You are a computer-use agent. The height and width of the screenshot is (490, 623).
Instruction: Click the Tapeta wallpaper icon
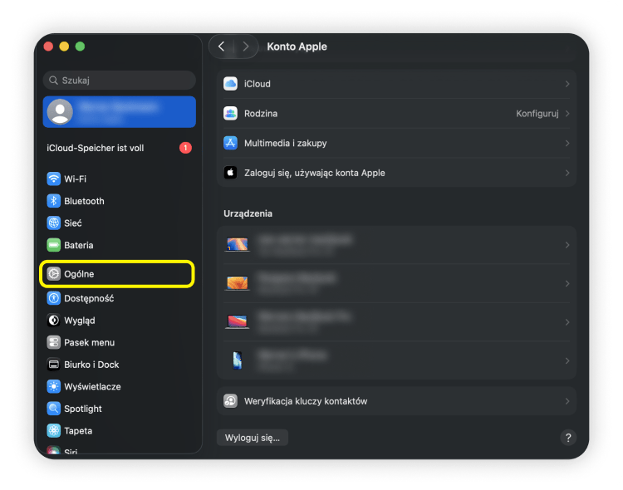point(54,430)
